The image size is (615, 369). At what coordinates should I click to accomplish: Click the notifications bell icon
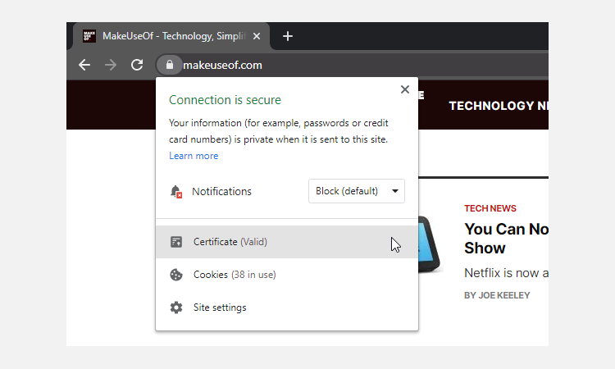175,191
